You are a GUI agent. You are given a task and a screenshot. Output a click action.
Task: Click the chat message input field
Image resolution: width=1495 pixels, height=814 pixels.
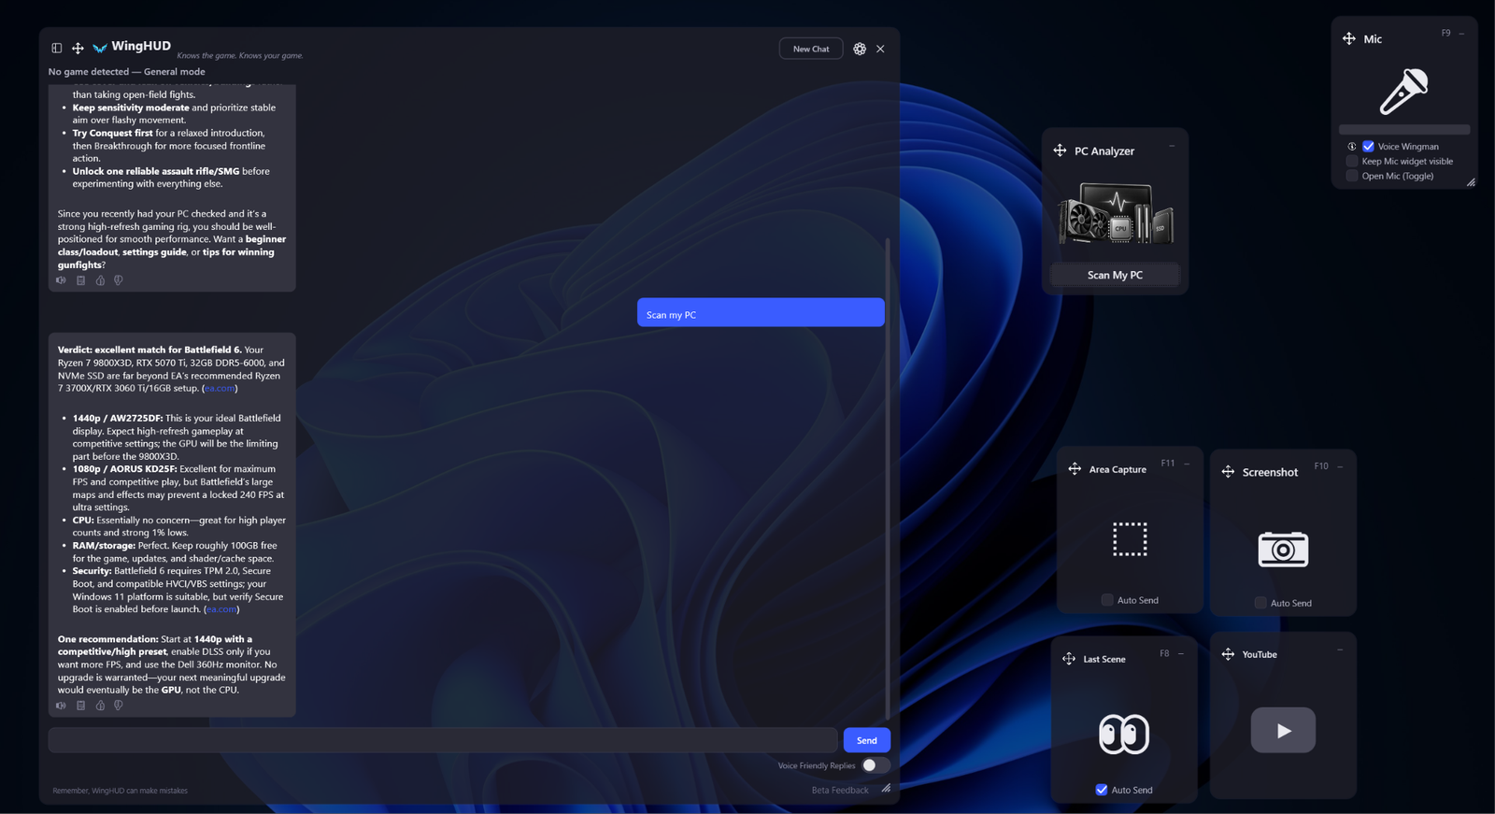(443, 740)
